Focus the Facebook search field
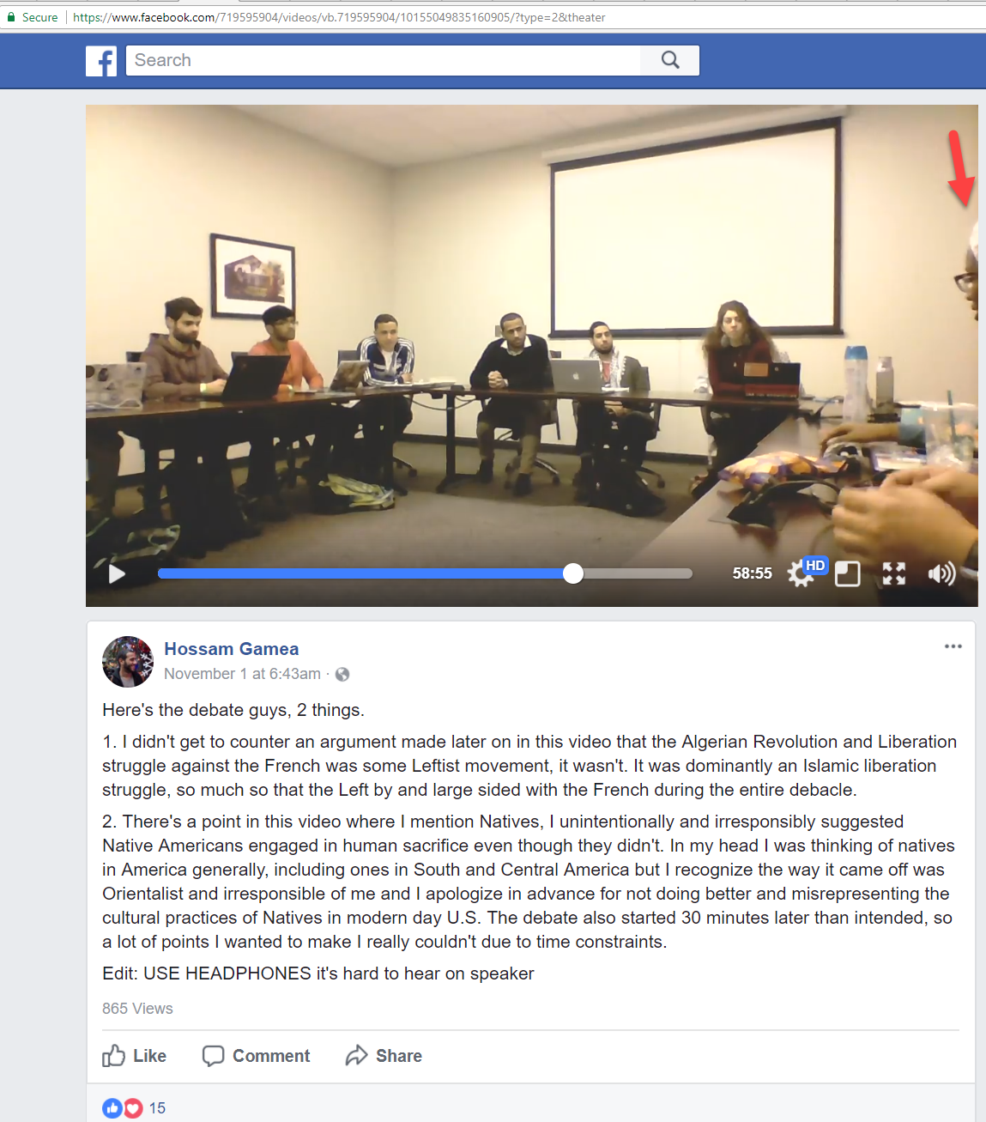986x1122 pixels. [384, 60]
